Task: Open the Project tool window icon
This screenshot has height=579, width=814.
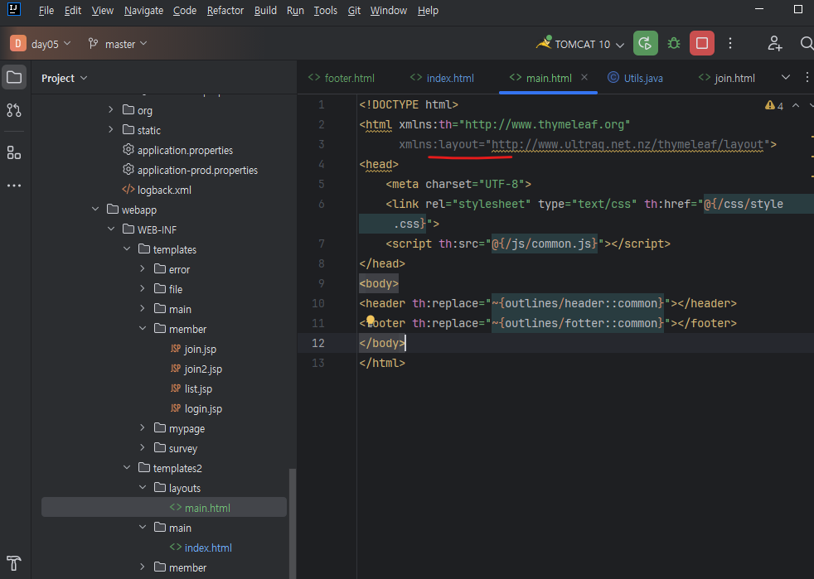Action: click(x=14, y=78)
